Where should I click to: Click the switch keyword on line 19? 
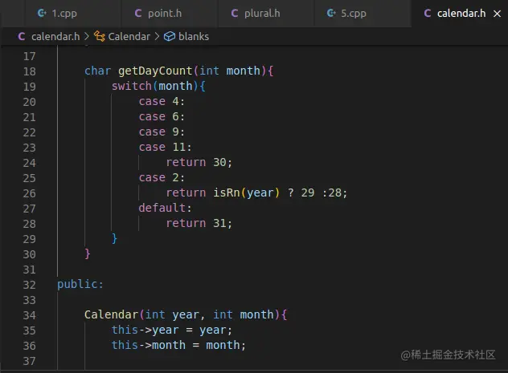point(132,86)
